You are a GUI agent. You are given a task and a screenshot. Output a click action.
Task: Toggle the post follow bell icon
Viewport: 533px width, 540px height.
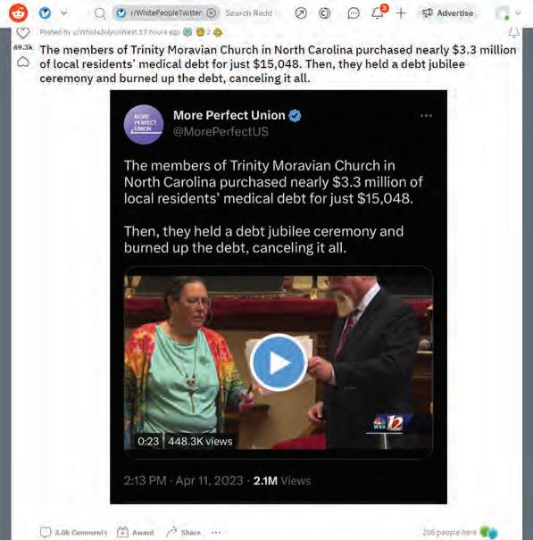point(513,32)
